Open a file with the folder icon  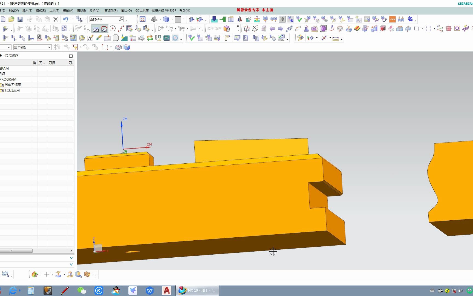(11, 19)
